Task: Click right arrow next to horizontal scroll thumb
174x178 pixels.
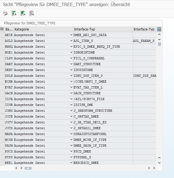Action: coord(21,168)
